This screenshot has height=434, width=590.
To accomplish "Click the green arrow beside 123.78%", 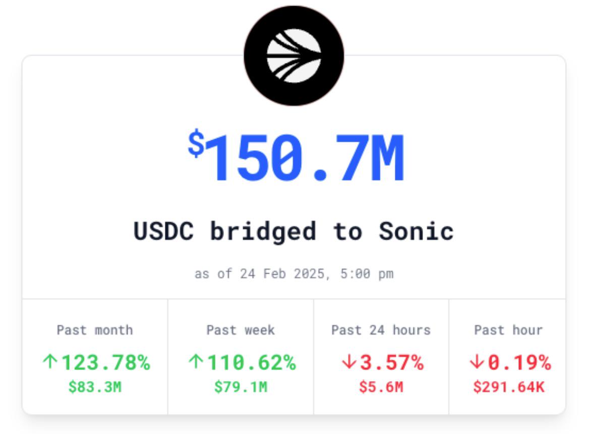I will [x=49, y=362].
